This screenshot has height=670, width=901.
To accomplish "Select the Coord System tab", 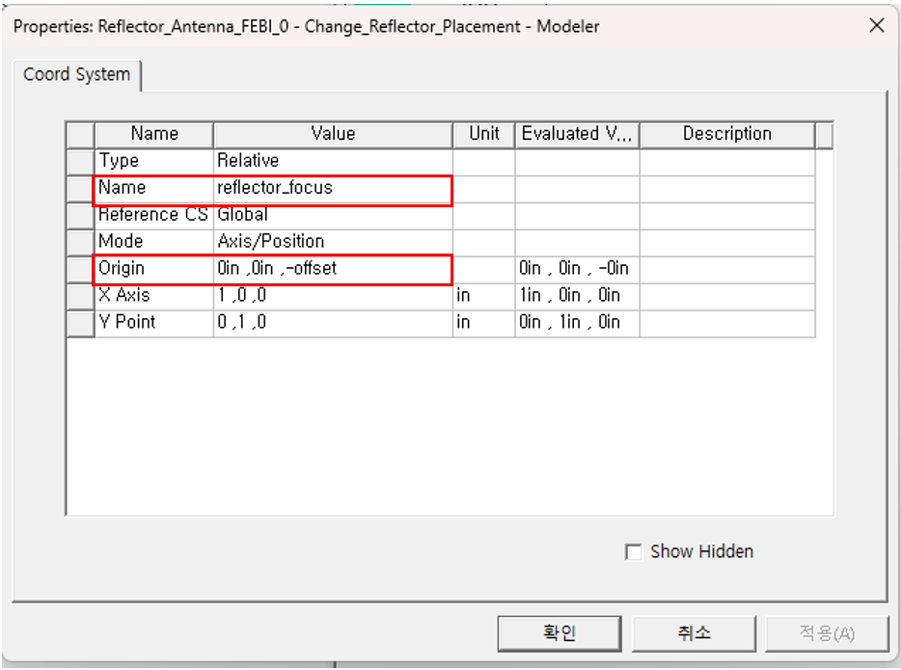I will tap(76, 75).
